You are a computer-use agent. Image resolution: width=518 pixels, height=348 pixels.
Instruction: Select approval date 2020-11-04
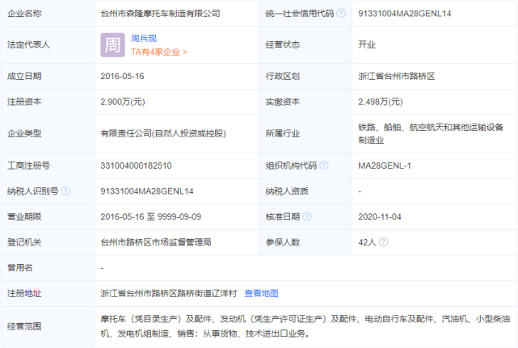(380, 216)
